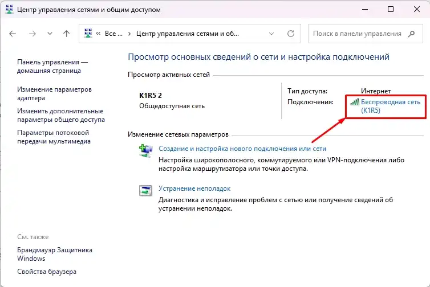Close the network center window
The image size is (430, 287).
coord(417,9)
